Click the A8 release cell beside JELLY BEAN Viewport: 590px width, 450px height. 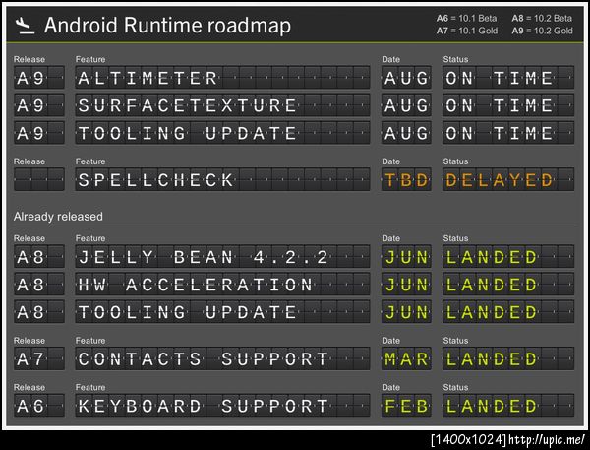point(39,257)
